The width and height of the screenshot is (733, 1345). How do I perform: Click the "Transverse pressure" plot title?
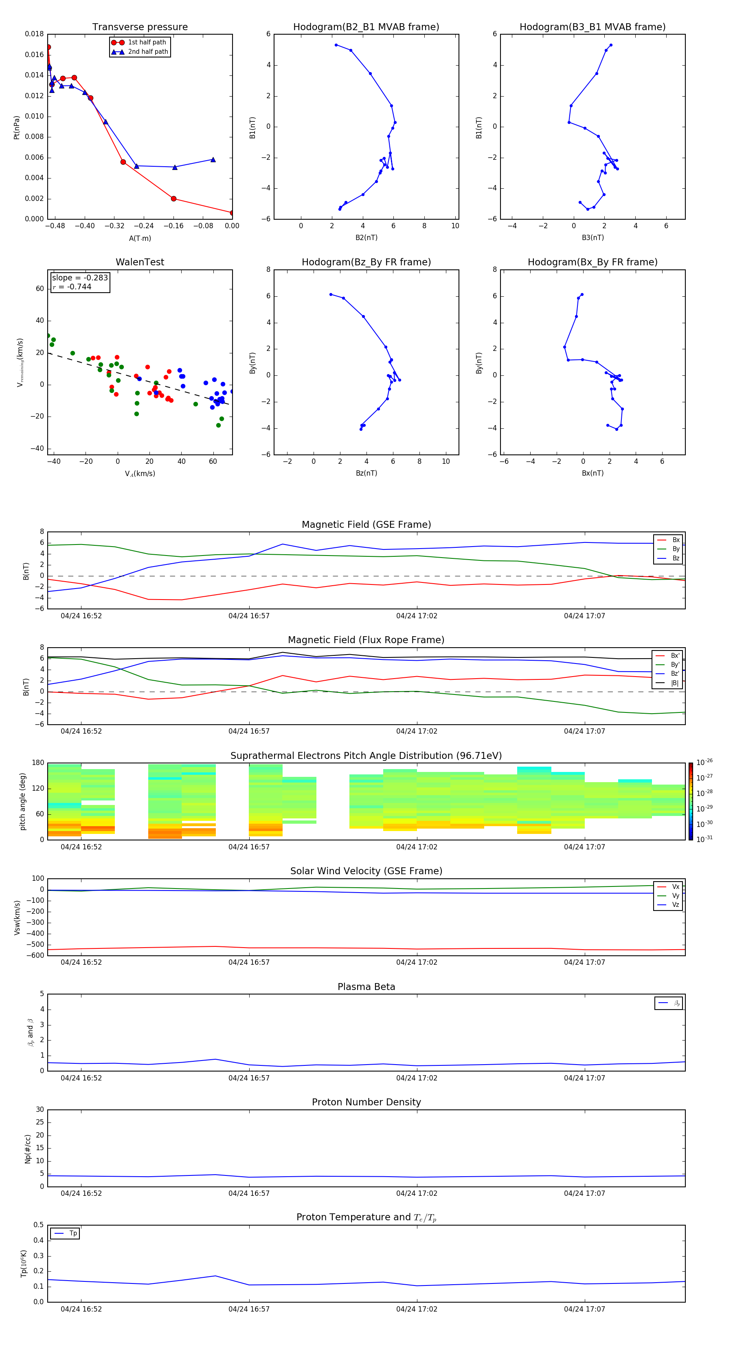point(140,27)
